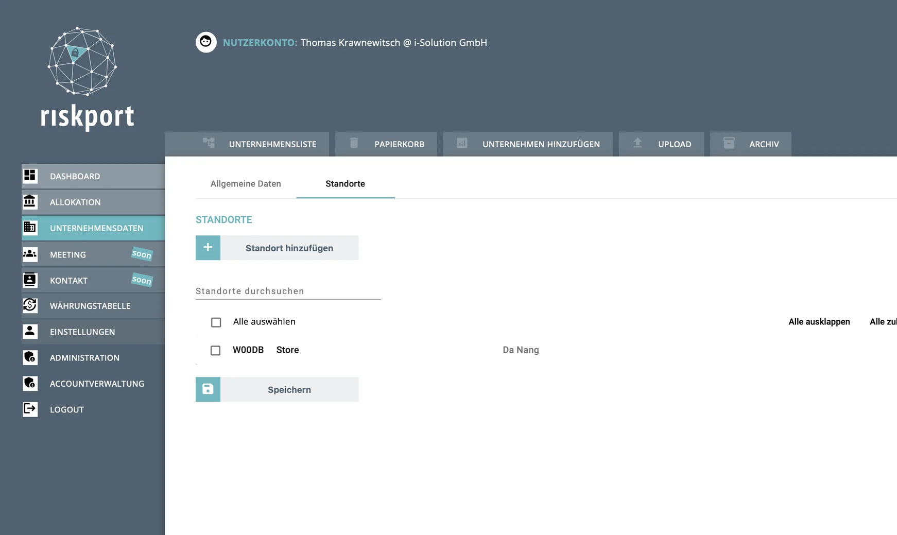
Task: Click the Unternehmensdaten building icon
Action: 30,228
